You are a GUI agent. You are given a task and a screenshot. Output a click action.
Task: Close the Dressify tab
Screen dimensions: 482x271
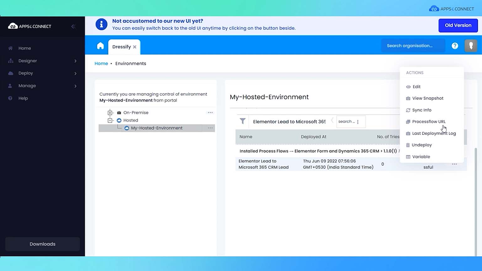pyautogui.click(x=135, y=47)
